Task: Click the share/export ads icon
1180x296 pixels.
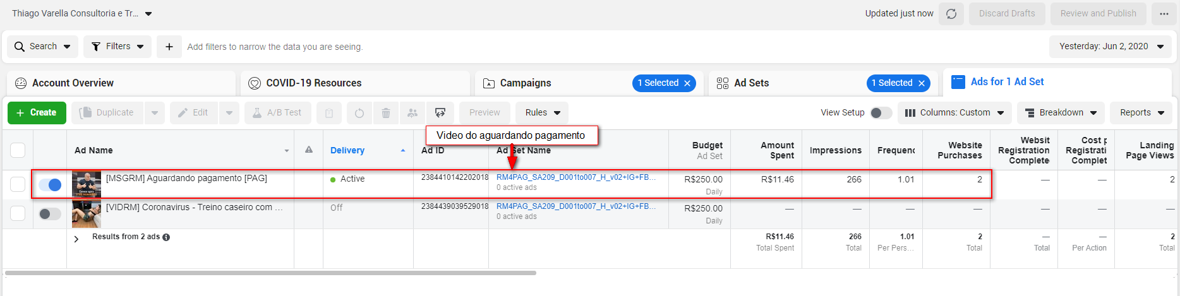Action: pyautogui.click(x=440, y=113)
